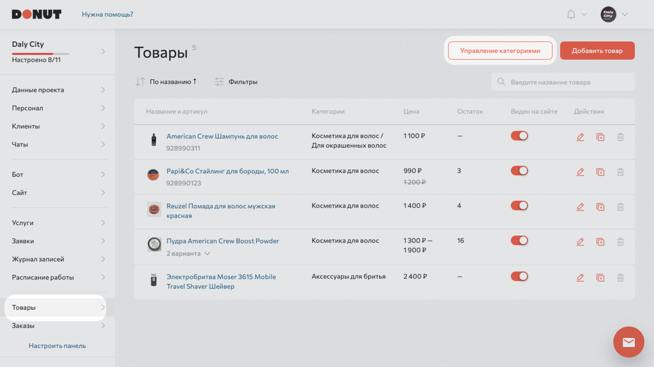Viewport: 654px width, 367px height.
Task: Open Сайт menu item
Action: point(57,193)
